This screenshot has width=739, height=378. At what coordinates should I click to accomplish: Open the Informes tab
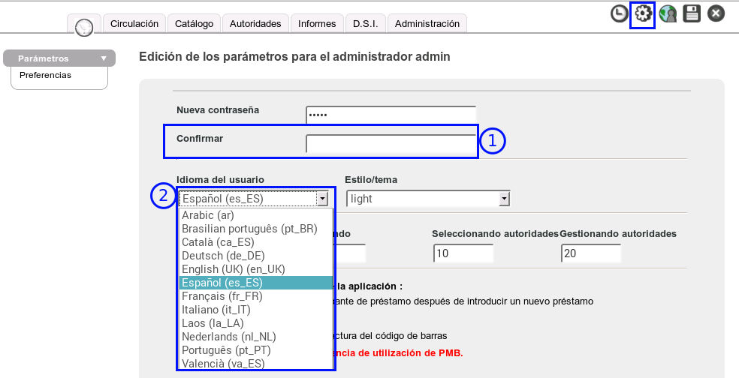coord(317,24)
